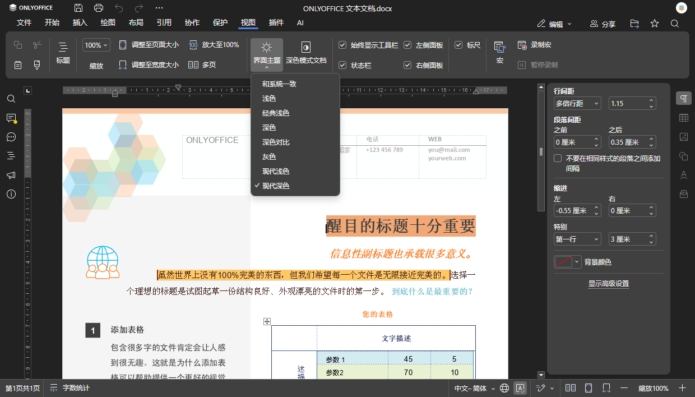Viewport: 695px width, 397px height.
Task: Toggle 始终显示工具栏 checkbox
Action: (342, 45)
